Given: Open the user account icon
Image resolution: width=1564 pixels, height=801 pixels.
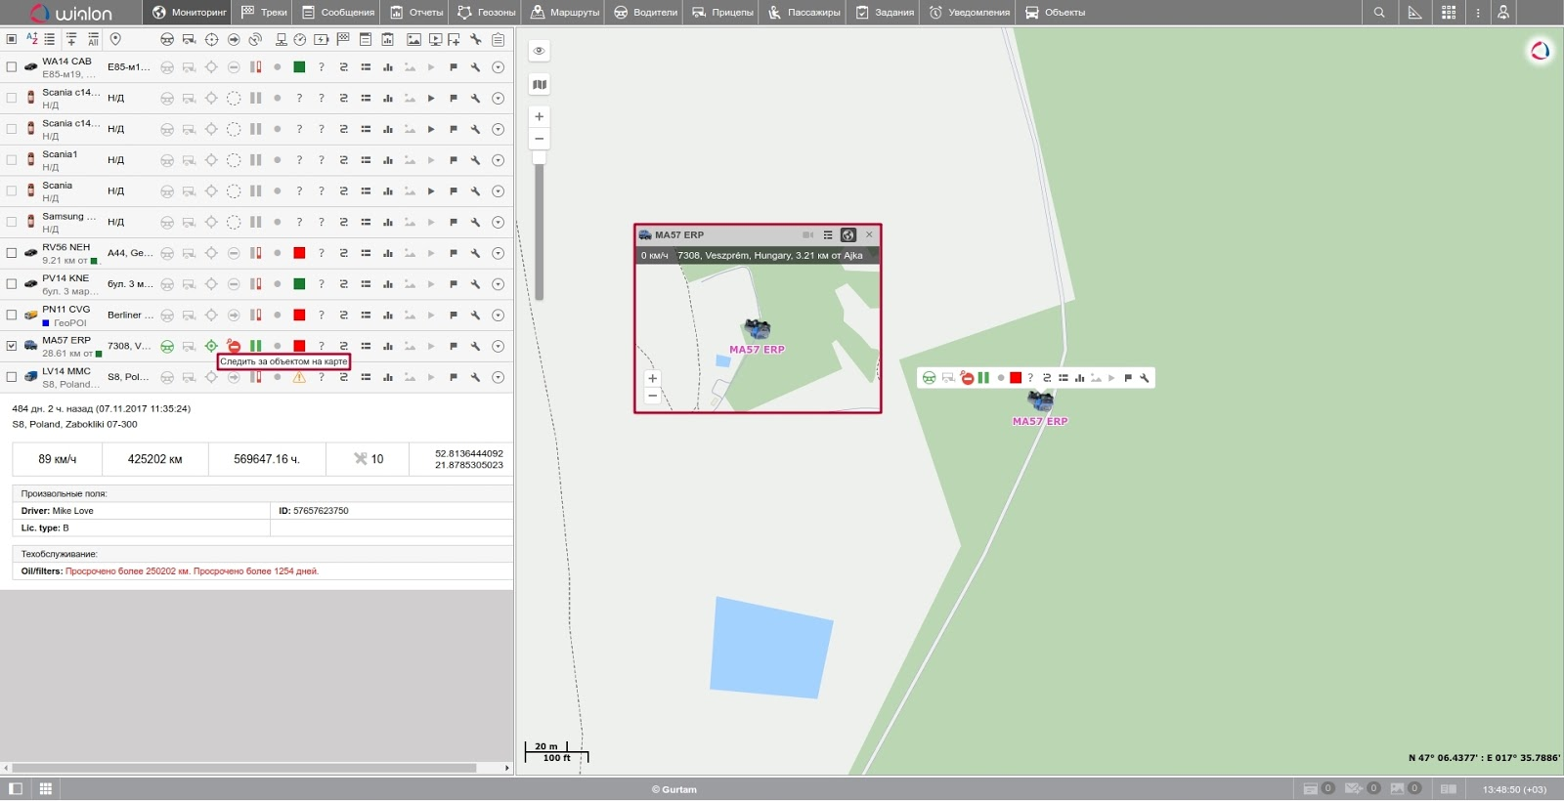Looking at the screenshot, I should pos(1503,13).
